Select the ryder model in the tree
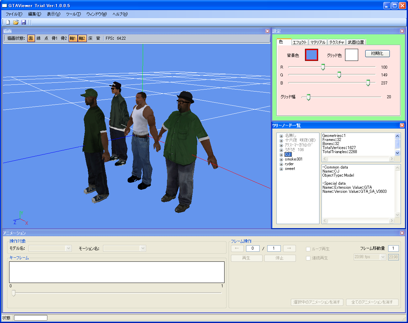This screenshot has height=323, width=408. pos(289,164)
